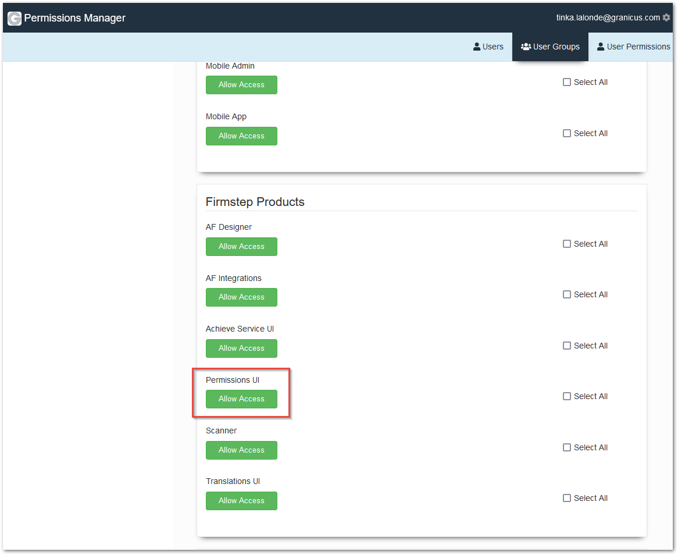Open the settings gear icon
Screen dimensions: 678x555
(666, 17)
